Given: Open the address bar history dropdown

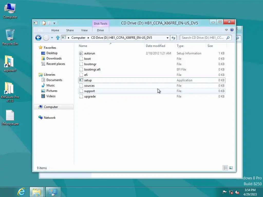Looking at the screenshot, I should pos(167,38).
